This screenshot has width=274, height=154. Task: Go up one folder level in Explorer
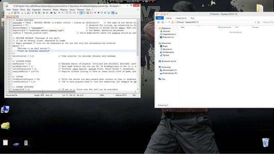tap(169, 22)
